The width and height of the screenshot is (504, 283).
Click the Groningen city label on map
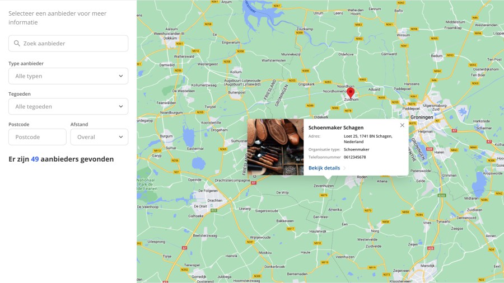[x=421, y=117]
